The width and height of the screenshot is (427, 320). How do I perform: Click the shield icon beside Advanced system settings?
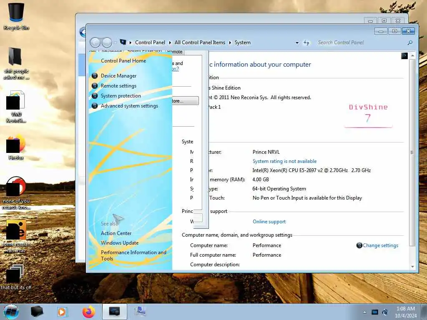tap(95, 105)
